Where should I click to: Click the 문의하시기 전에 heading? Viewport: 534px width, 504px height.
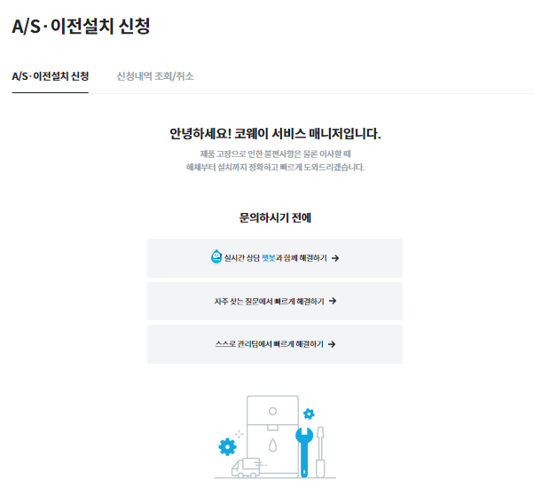point(275,217)
